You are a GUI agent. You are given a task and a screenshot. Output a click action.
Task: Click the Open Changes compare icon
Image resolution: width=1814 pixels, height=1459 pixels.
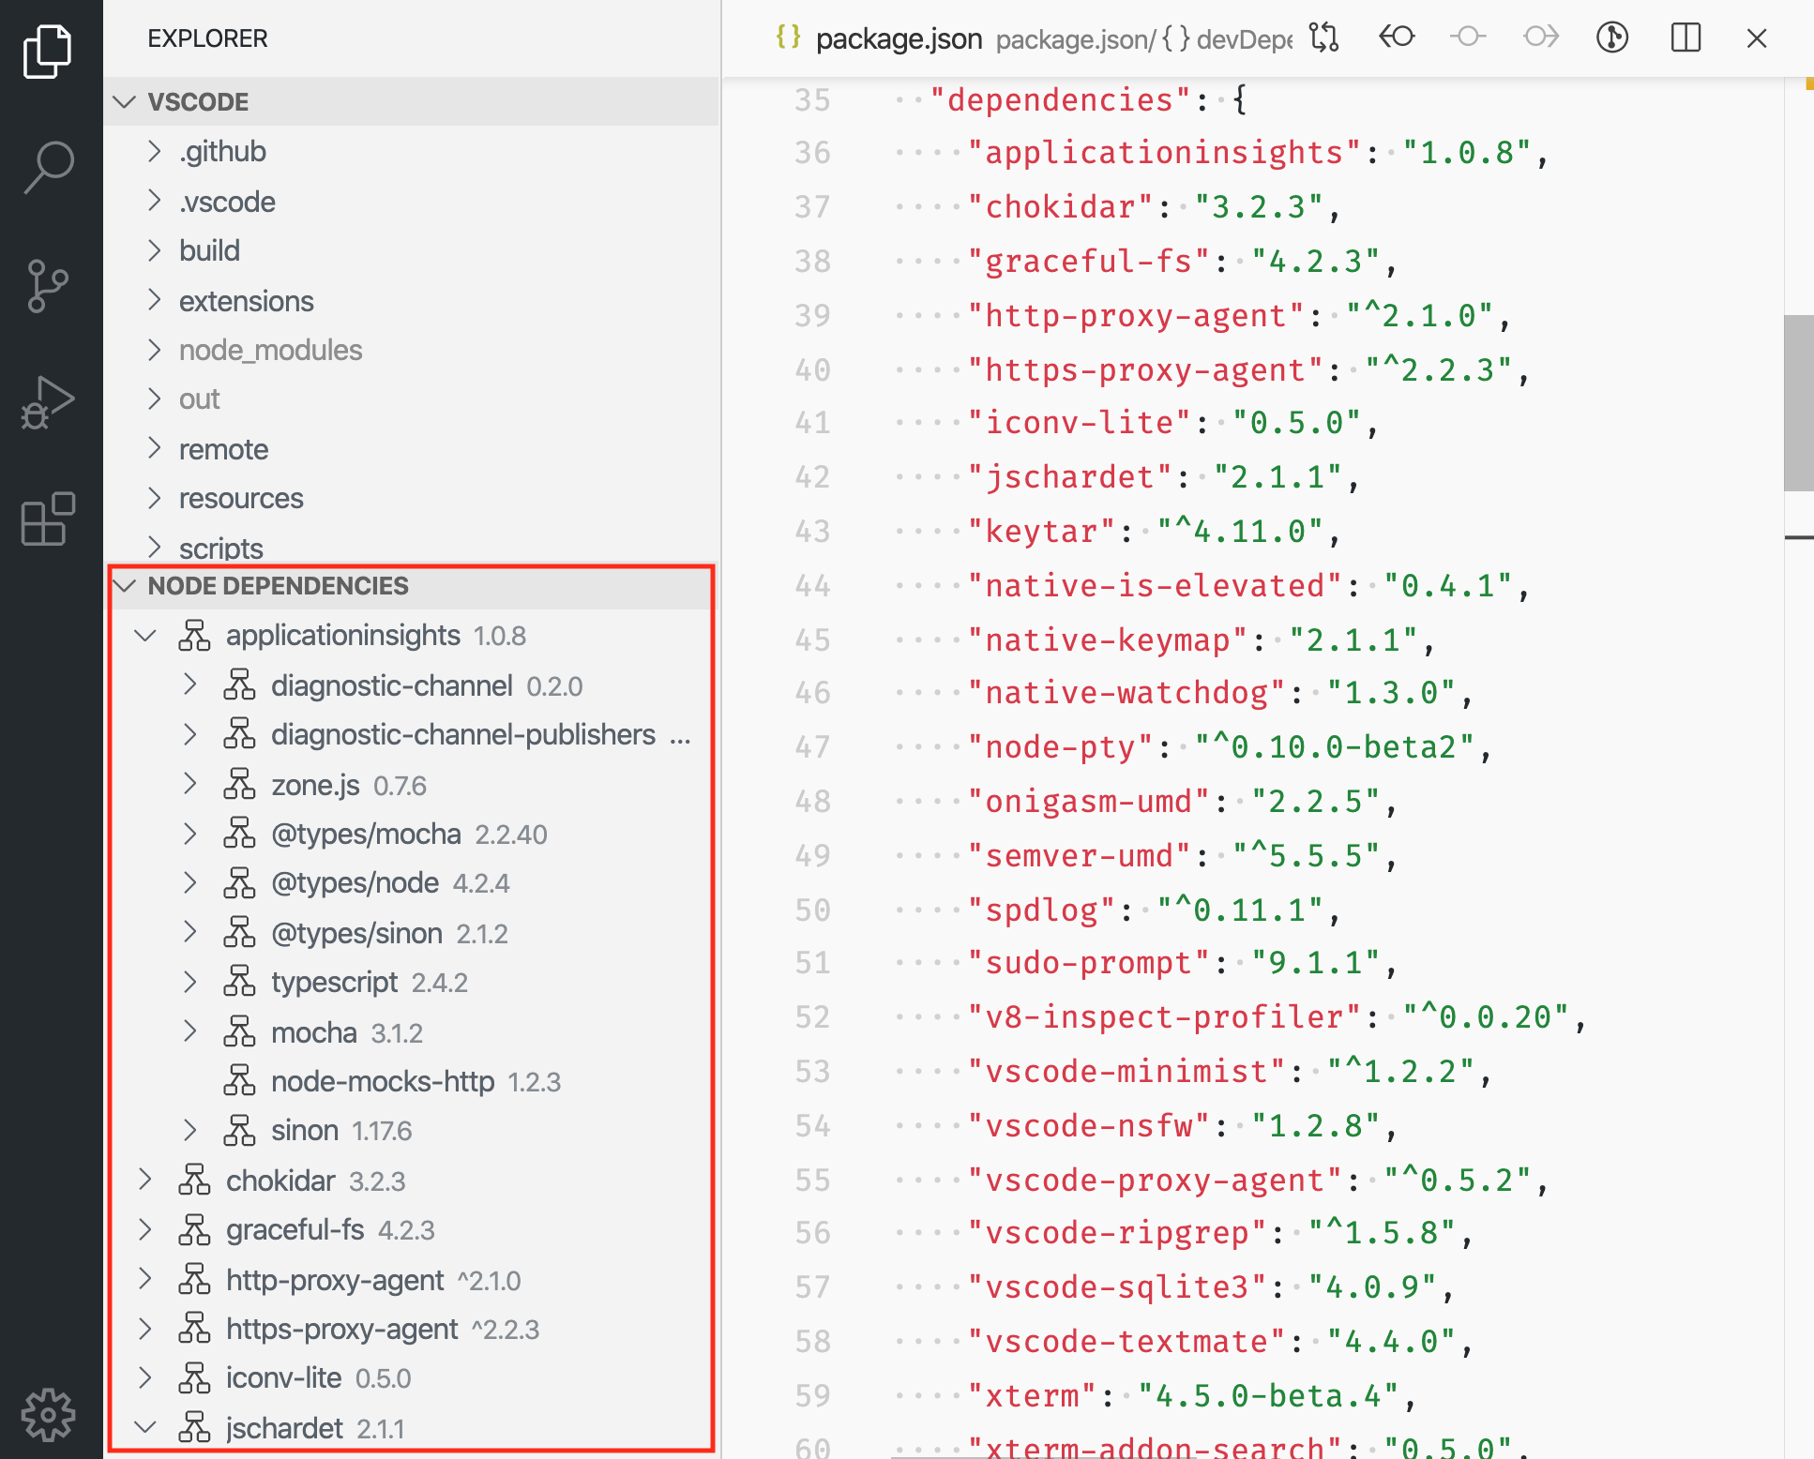[x=1324, y=38]
